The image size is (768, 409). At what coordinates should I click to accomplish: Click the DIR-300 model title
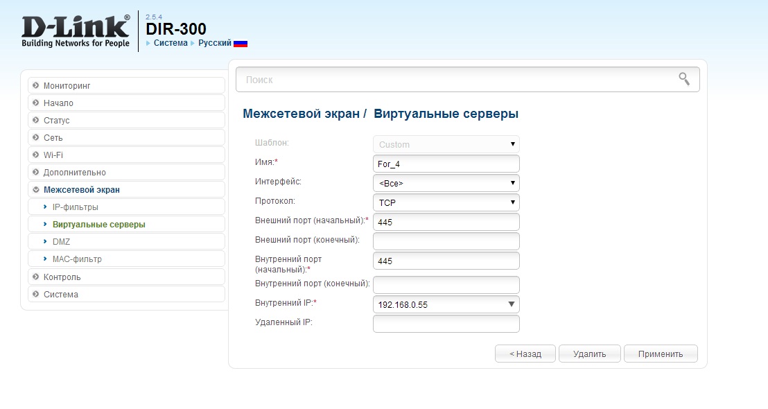pos(176,29)
